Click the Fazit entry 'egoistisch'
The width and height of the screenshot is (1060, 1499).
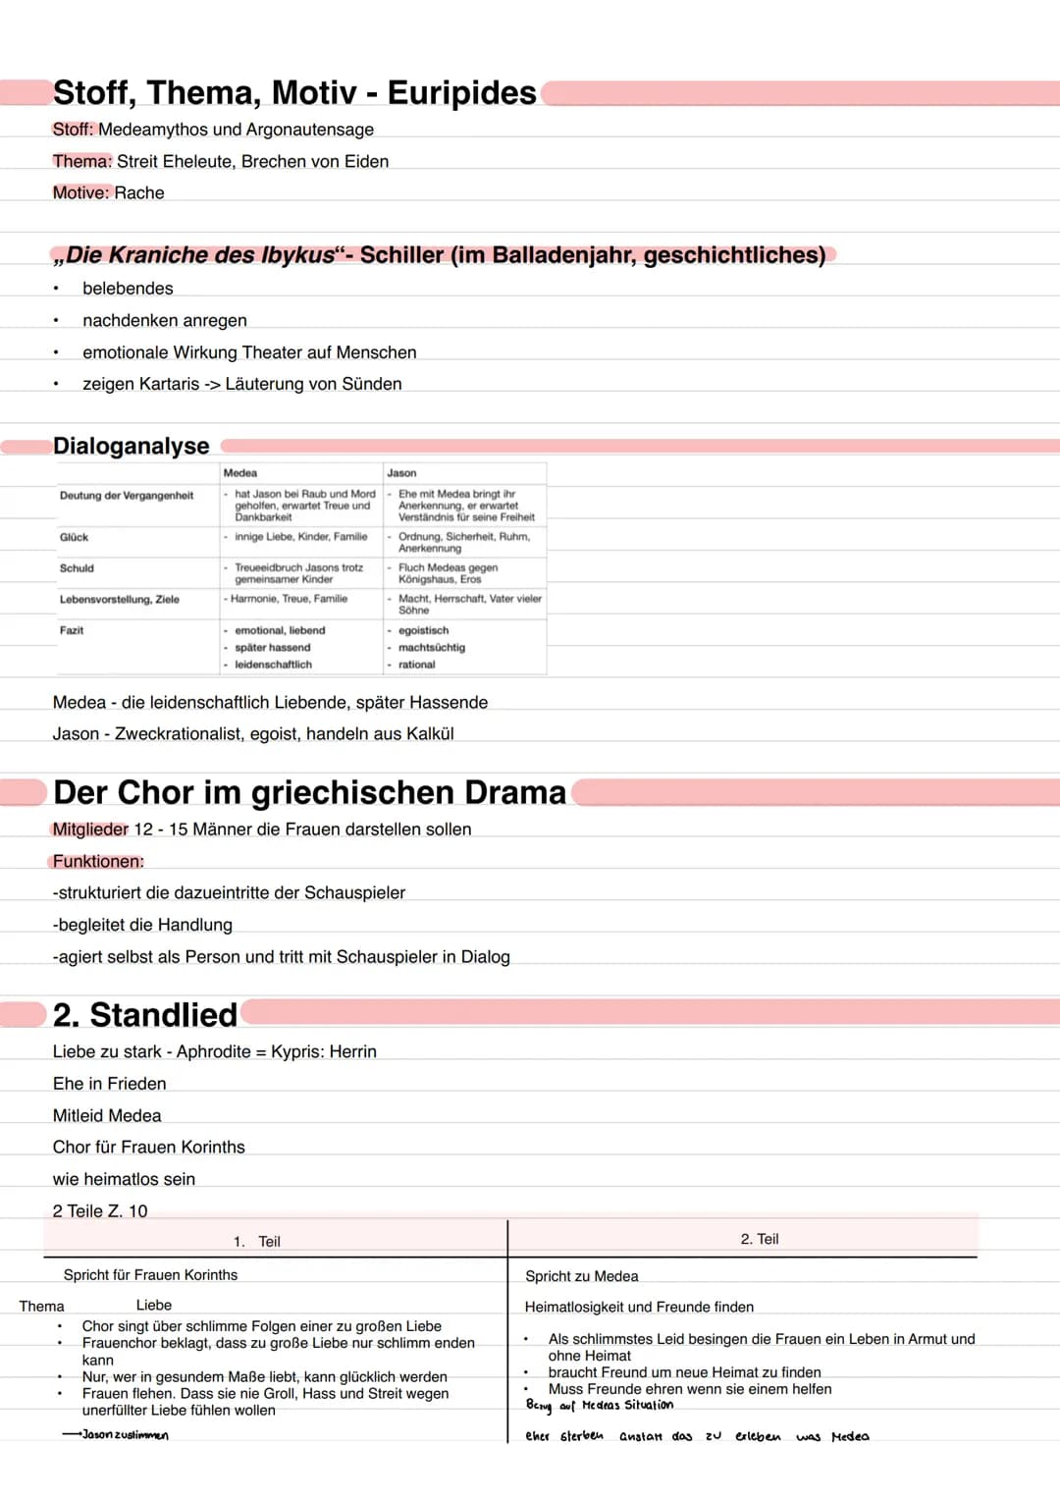[x=423, y=631]
